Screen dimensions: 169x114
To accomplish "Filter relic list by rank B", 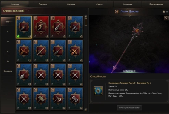I will [x=8, y=41].
